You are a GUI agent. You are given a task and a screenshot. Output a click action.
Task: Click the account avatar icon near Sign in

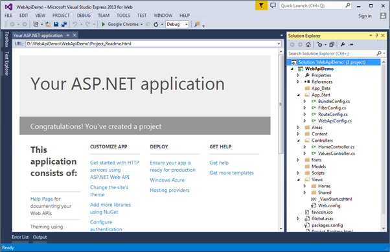383,16
